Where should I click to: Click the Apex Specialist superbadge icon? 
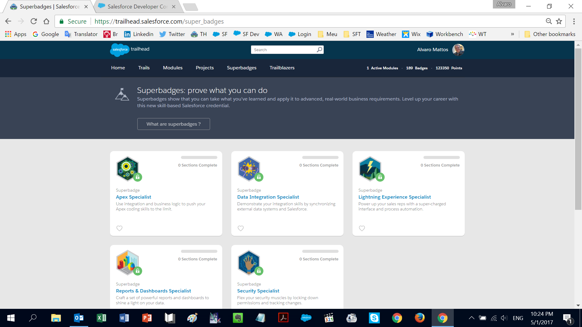(128, 169)
